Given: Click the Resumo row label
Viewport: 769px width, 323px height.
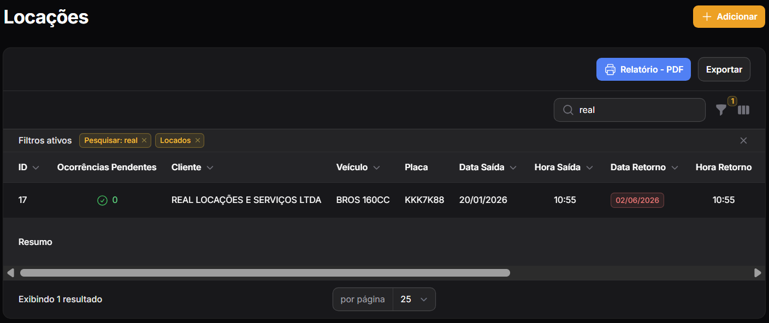Looking at the screenshot, I should click(36, 242).
